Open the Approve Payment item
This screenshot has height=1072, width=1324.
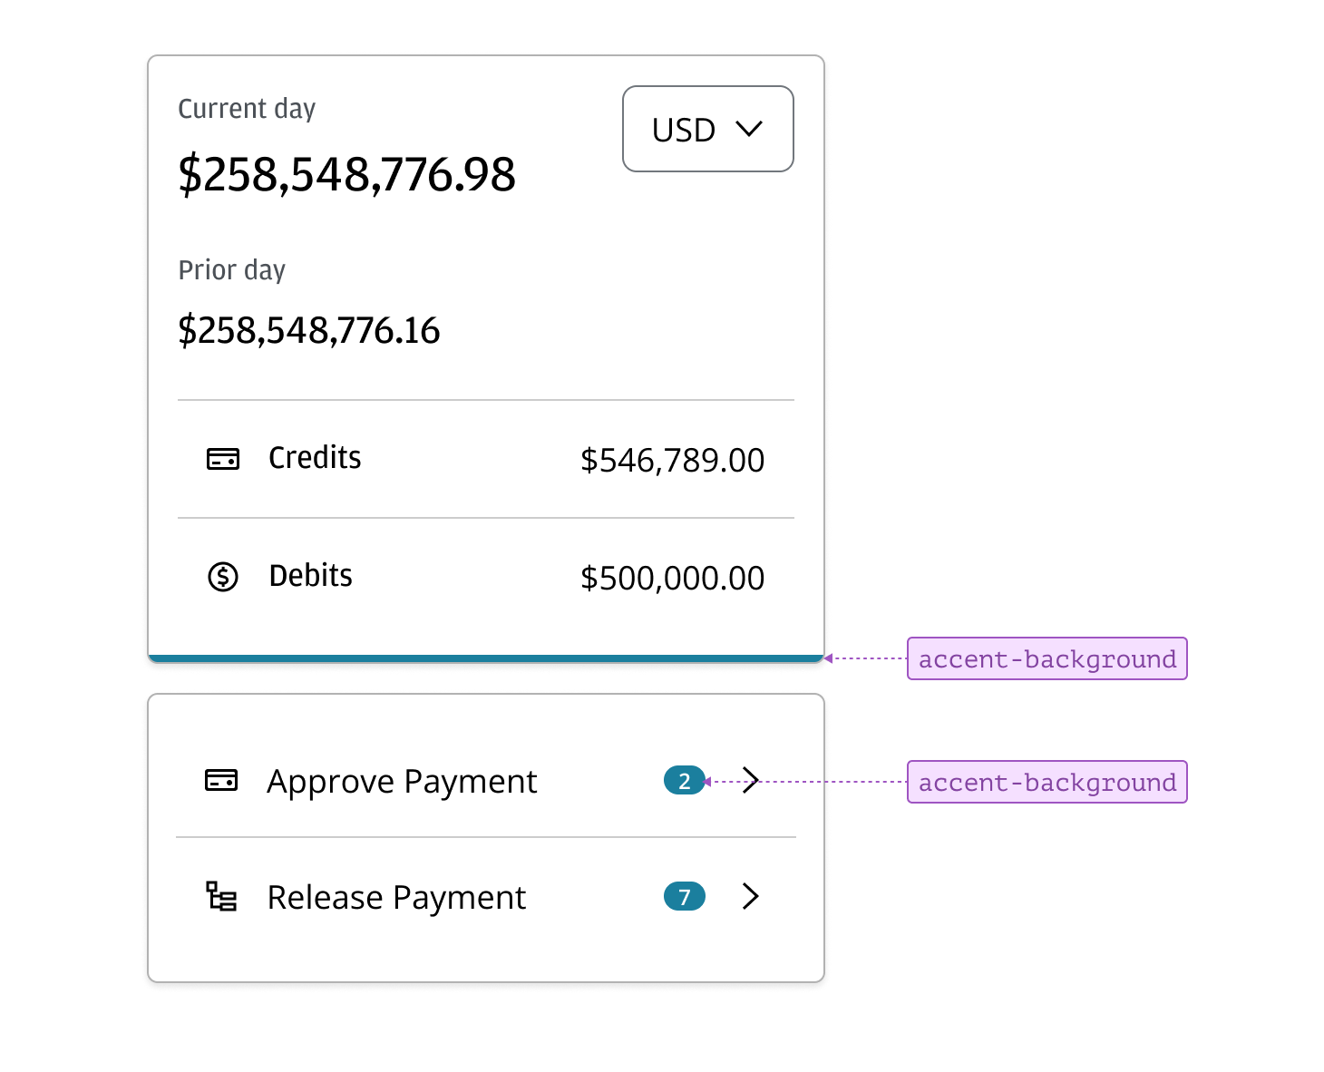[x=402, y=781]
